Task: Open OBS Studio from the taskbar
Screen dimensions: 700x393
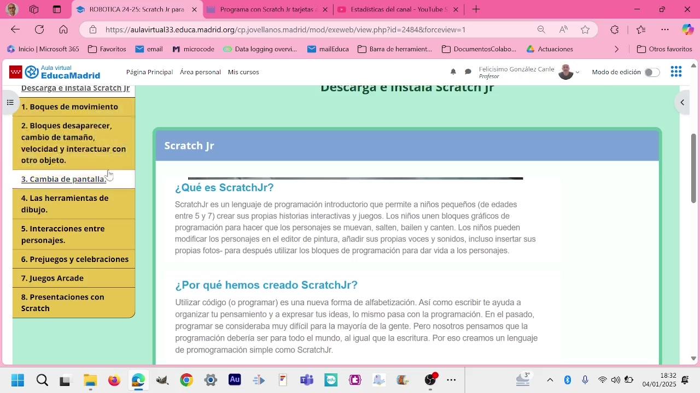Action: point(430,380)
